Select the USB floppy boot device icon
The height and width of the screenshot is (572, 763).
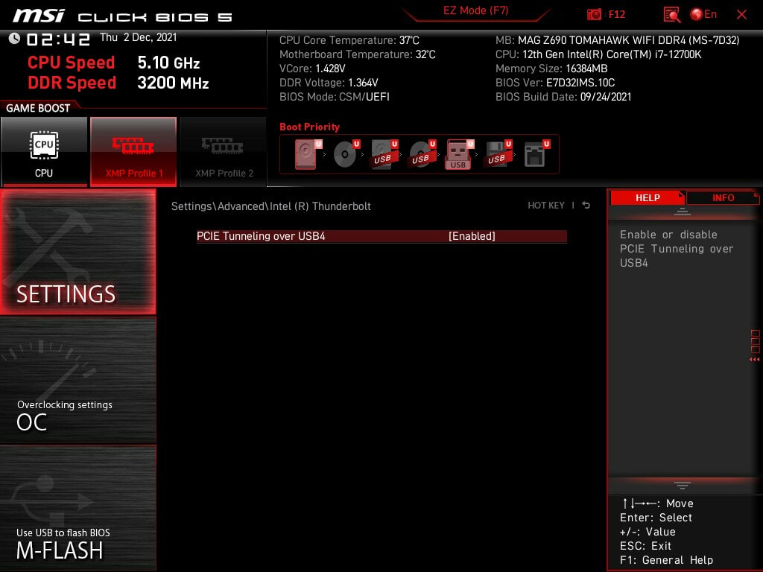tap(496, 155)
